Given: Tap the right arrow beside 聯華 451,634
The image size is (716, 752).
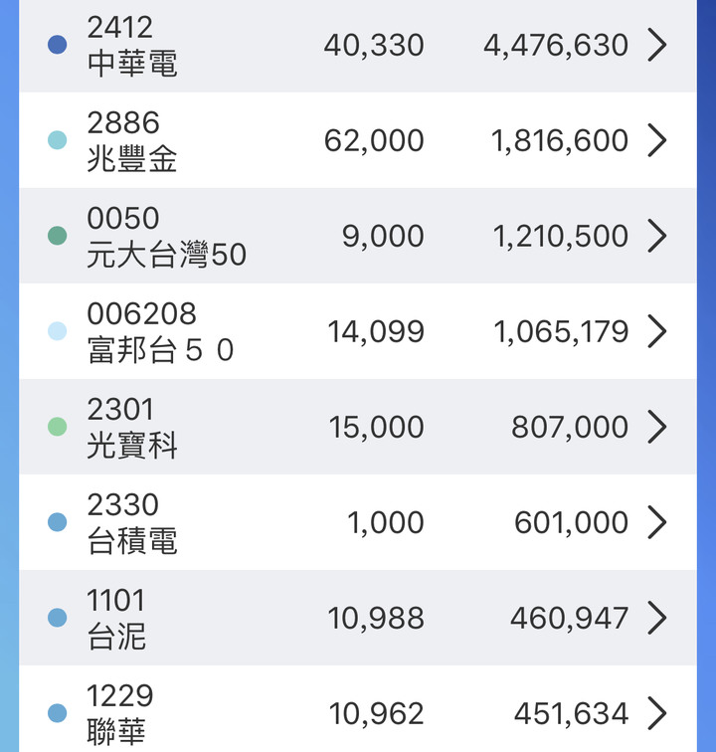Looking at the screenshot, I should pos(656,713).
